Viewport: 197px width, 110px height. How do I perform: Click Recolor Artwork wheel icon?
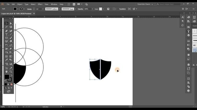108,9
